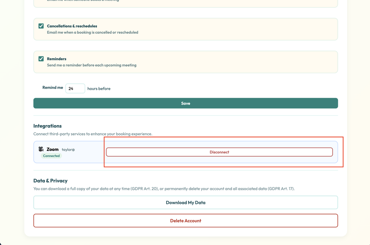This screenshot has height=245, width=370.
Task: Save the notification settings
Action: point(186,103)
